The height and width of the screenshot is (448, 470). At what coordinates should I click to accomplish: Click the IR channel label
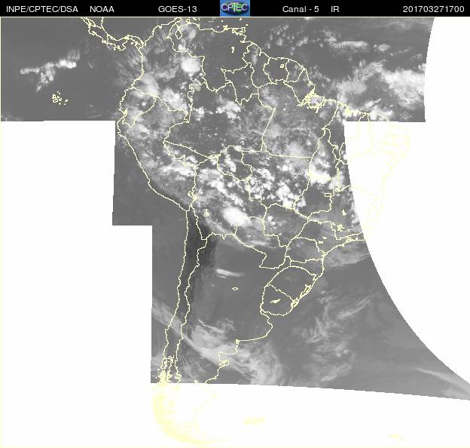[x=335, y=9]
